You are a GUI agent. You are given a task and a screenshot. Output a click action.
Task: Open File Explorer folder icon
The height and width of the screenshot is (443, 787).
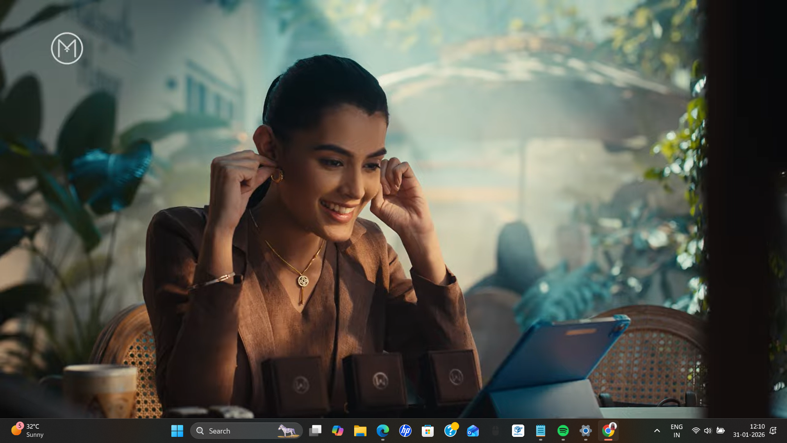coord(360,431)
